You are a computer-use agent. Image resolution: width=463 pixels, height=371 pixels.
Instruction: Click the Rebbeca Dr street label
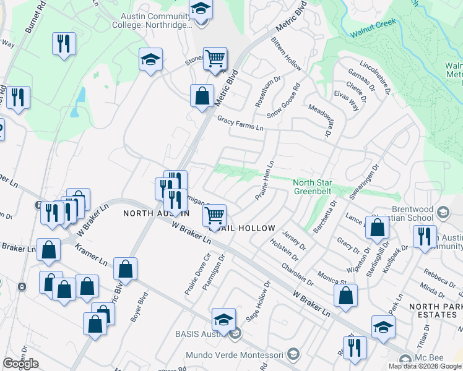439,278
